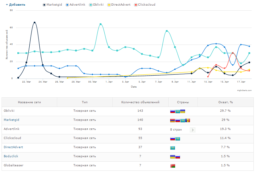Toggle Oblivki series in chart legend
This screenshot has height=172, width=255.
(96, 5)
